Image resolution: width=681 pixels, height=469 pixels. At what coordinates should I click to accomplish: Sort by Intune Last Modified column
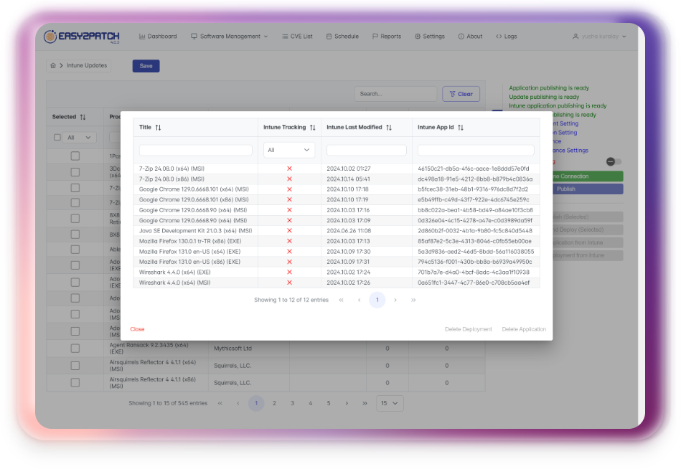[x=388, y=127]
